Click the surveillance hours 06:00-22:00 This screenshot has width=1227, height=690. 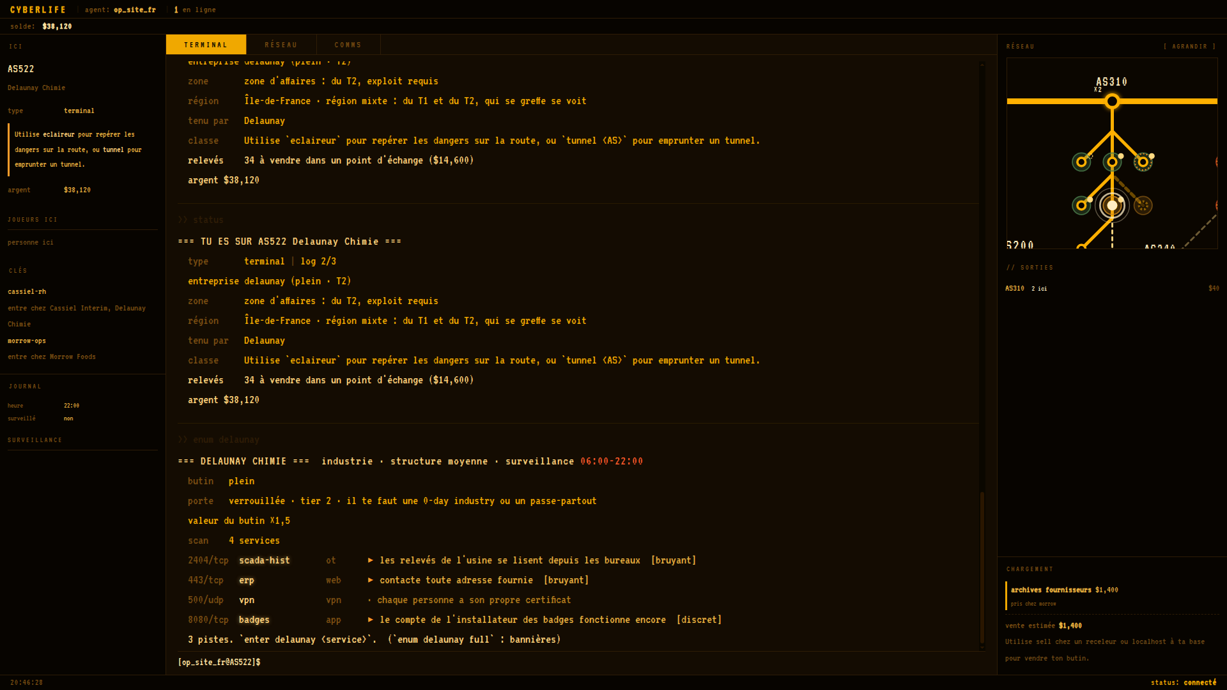tap(612, 461)
